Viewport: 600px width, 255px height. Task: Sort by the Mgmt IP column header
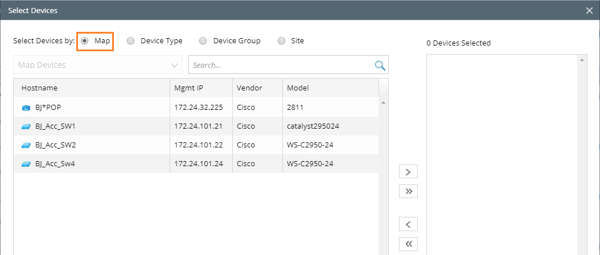(188, 88)
